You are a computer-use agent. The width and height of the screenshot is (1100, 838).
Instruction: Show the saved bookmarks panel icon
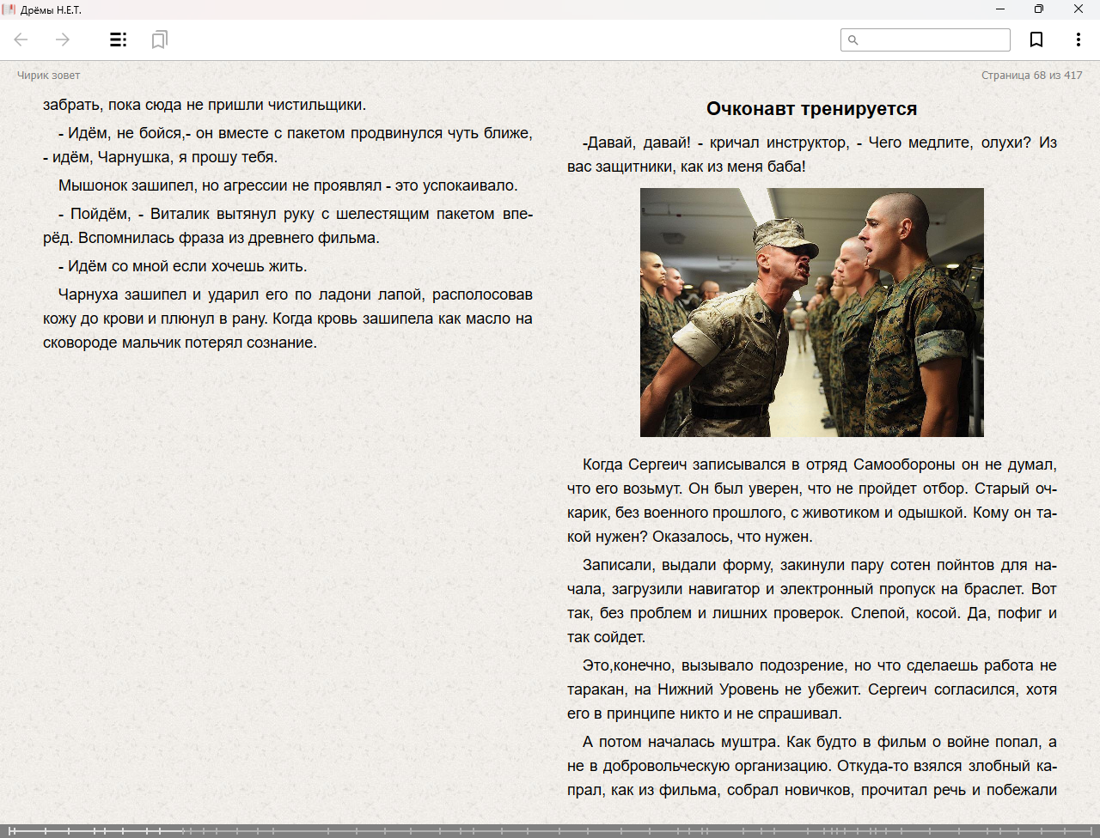[159, 39]
